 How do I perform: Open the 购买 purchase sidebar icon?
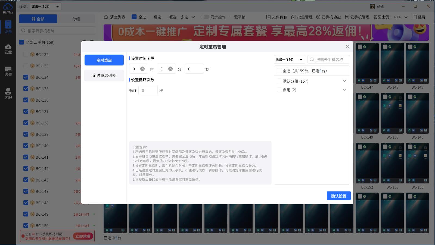pos(8,71)
